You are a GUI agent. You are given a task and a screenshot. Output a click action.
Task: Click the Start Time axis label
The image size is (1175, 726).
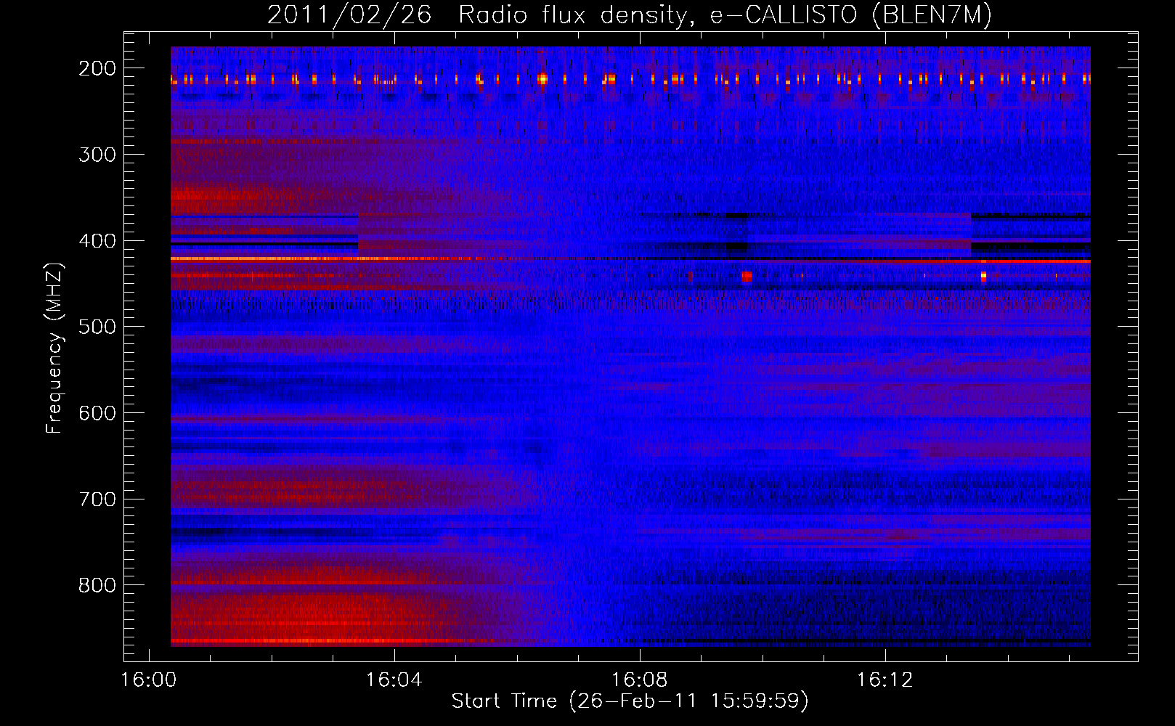pos(630,701)
